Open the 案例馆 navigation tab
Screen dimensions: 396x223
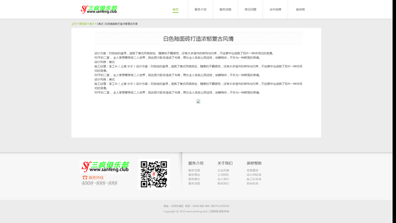(300, 9)
